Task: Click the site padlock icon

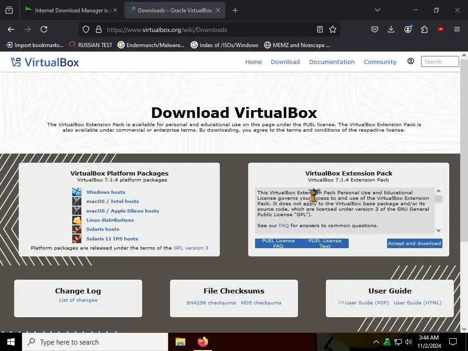Action: (x=99, y=30)
